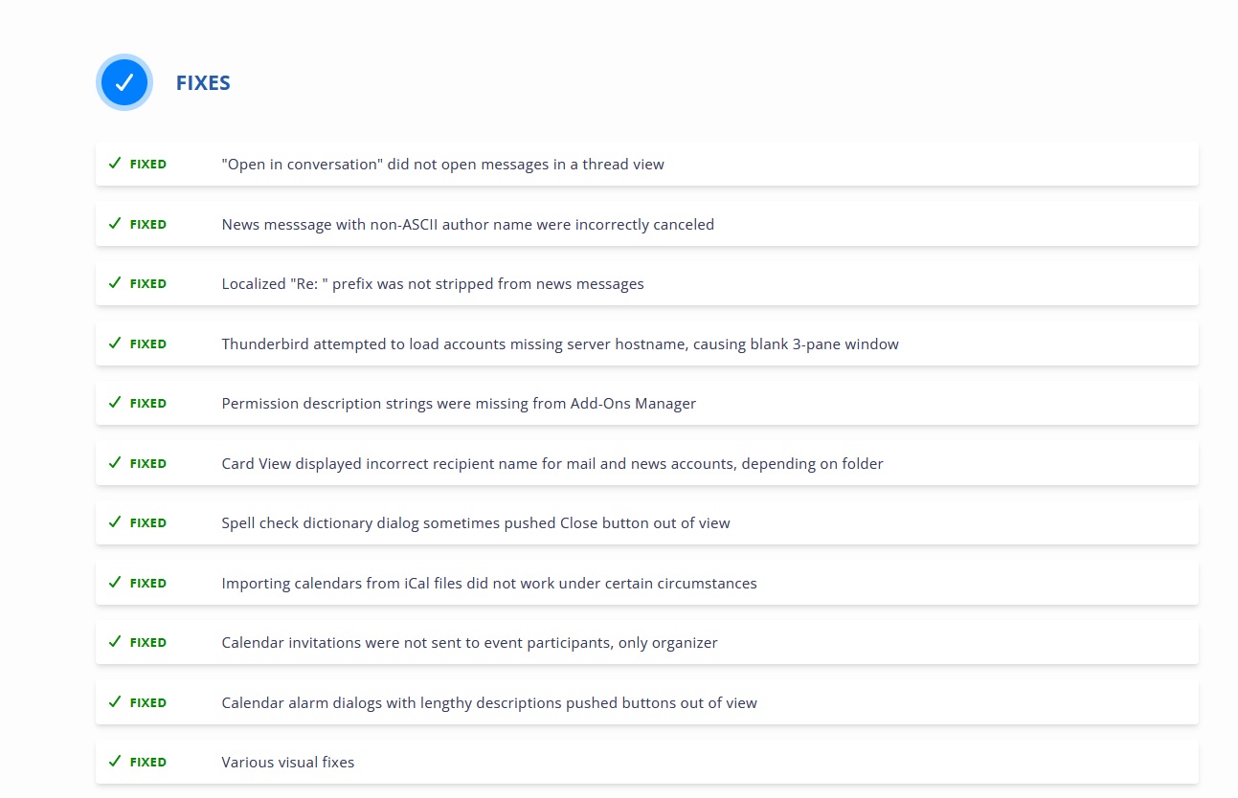Click FIXED label on Various visual fixes row

(x=148, y=763)
